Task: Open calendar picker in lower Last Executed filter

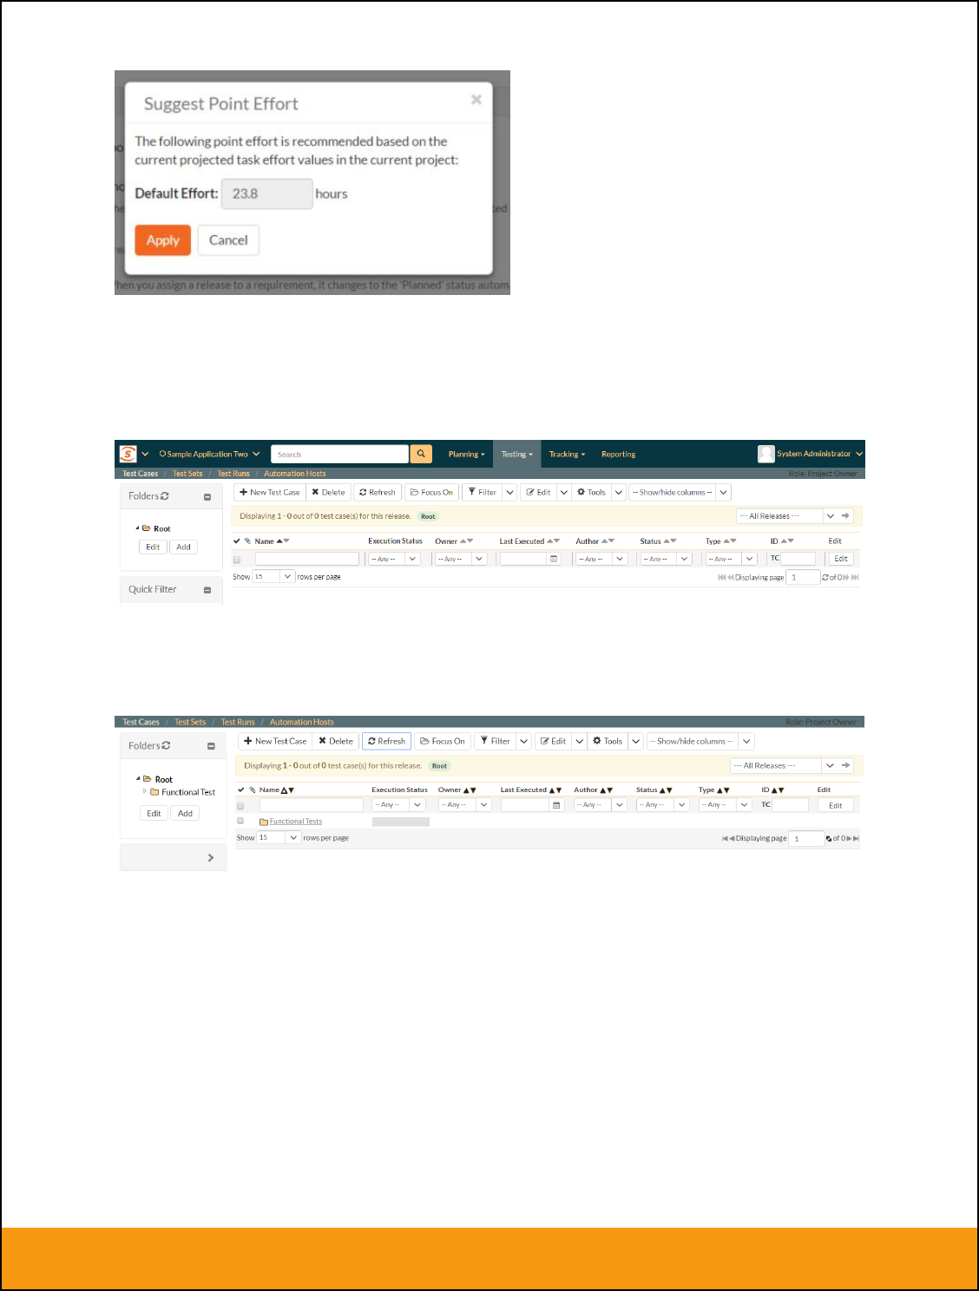Action: pyautogui.click(x=556, y=805)
